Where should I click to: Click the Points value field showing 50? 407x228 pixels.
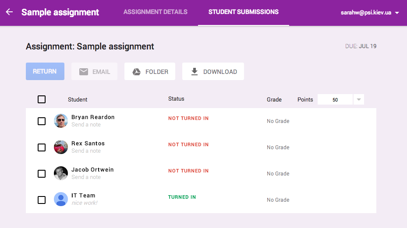pos(335,100)
